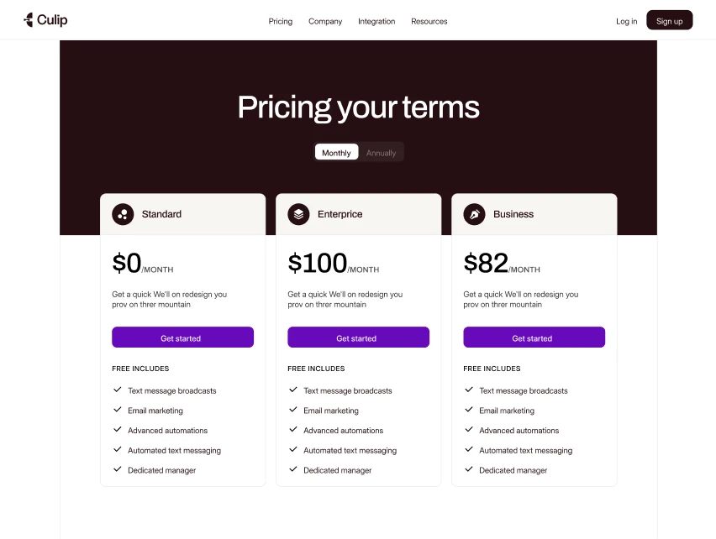The height and width of the screenshot is (539, 716).
Task: Open the Resources nav menu
Action: (x=429, y=21)
